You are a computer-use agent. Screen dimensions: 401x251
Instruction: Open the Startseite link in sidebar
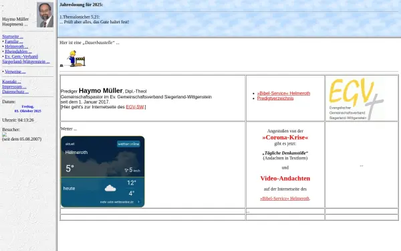coord(13,37)
